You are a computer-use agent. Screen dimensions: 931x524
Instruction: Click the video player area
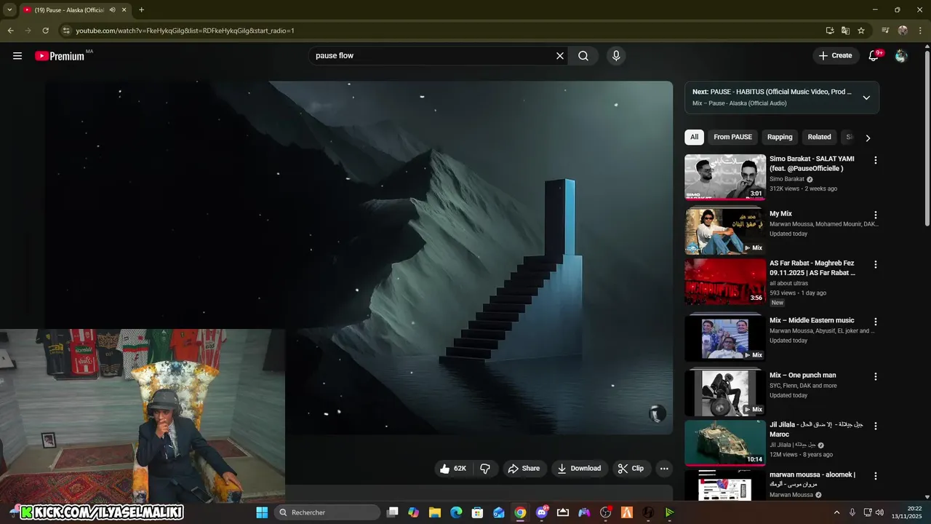pyautogui.click(x=359, y=258)
